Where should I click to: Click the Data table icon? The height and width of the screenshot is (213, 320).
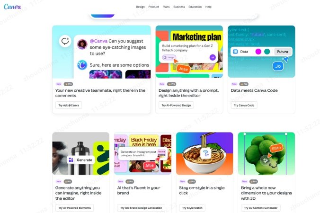235,52
